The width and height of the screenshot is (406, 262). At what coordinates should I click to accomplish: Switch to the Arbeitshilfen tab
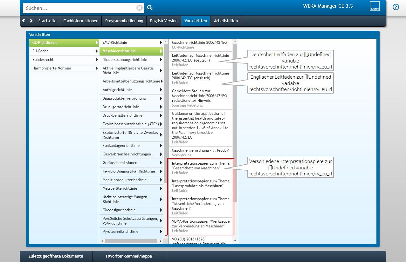click(x=226, y=21)
